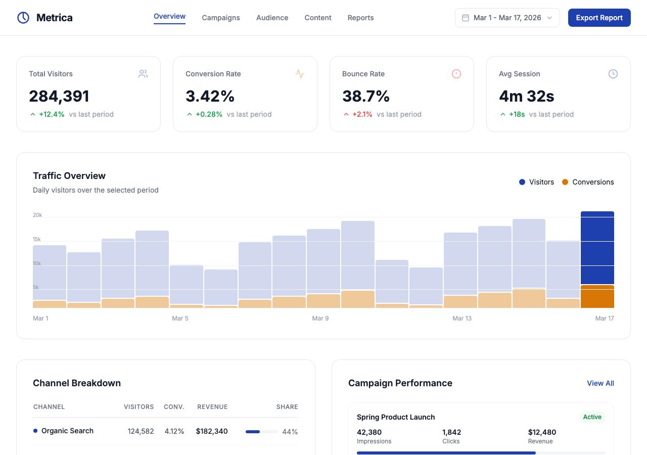Click the Bounce Rate value 38.7%
The width and height of the screenshot is (647, 455).
point(366,96)
